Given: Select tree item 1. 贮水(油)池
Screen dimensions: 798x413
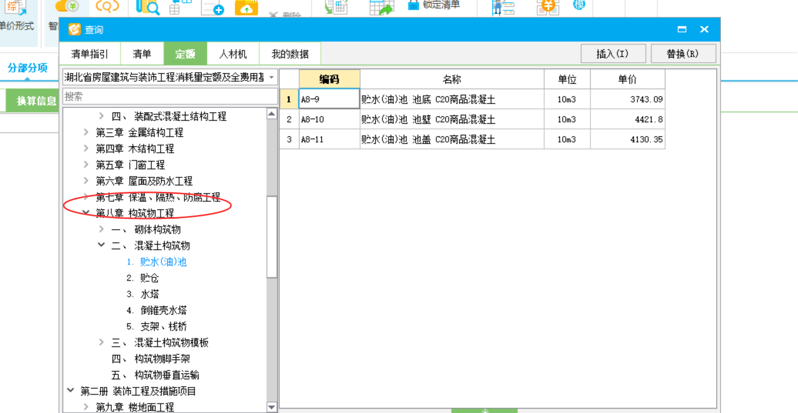Looking at the screenshot, I should (x=157, y=262).
